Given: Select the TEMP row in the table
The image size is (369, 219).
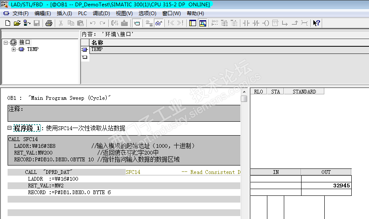Looking at the screenshot, I should 229,49.
